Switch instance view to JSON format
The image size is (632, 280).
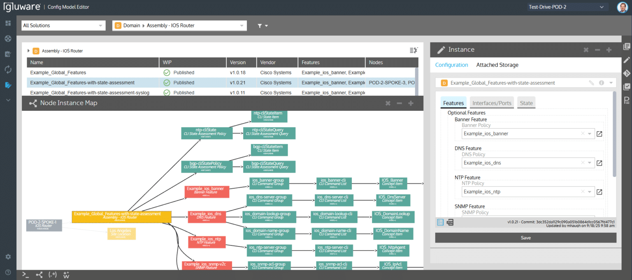coord(450,222)
